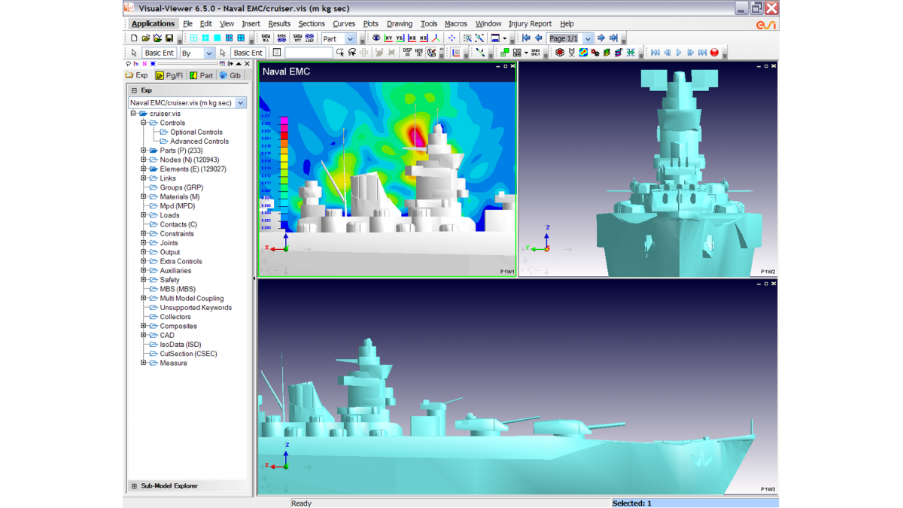Step back one animation frame
903x508 pixels.
[667, 53]
